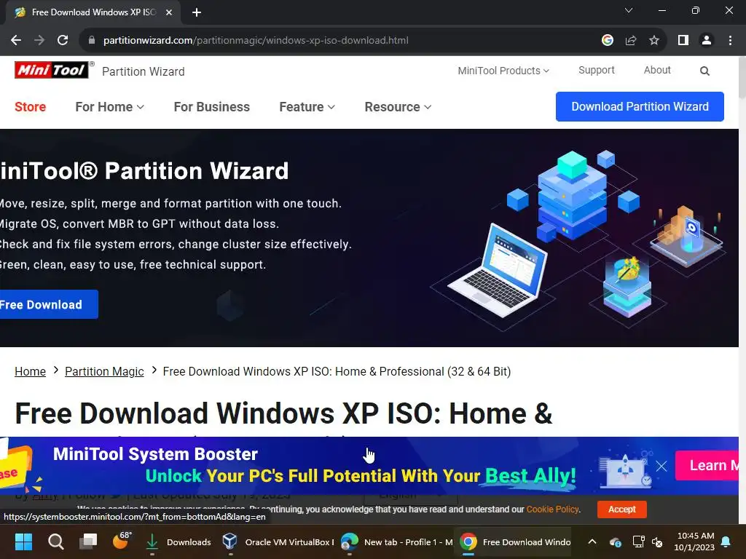746x559 pixels.
Task: Accept the cookie notice
Action: coord(622,509)
